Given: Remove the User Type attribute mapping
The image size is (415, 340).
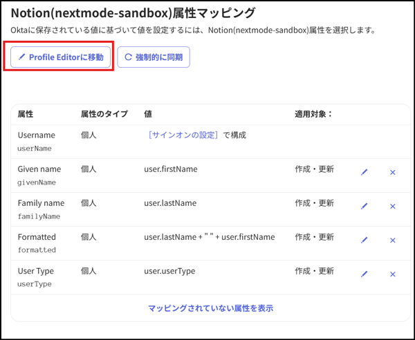Looking at the screenshot, I should pos(392,274).
